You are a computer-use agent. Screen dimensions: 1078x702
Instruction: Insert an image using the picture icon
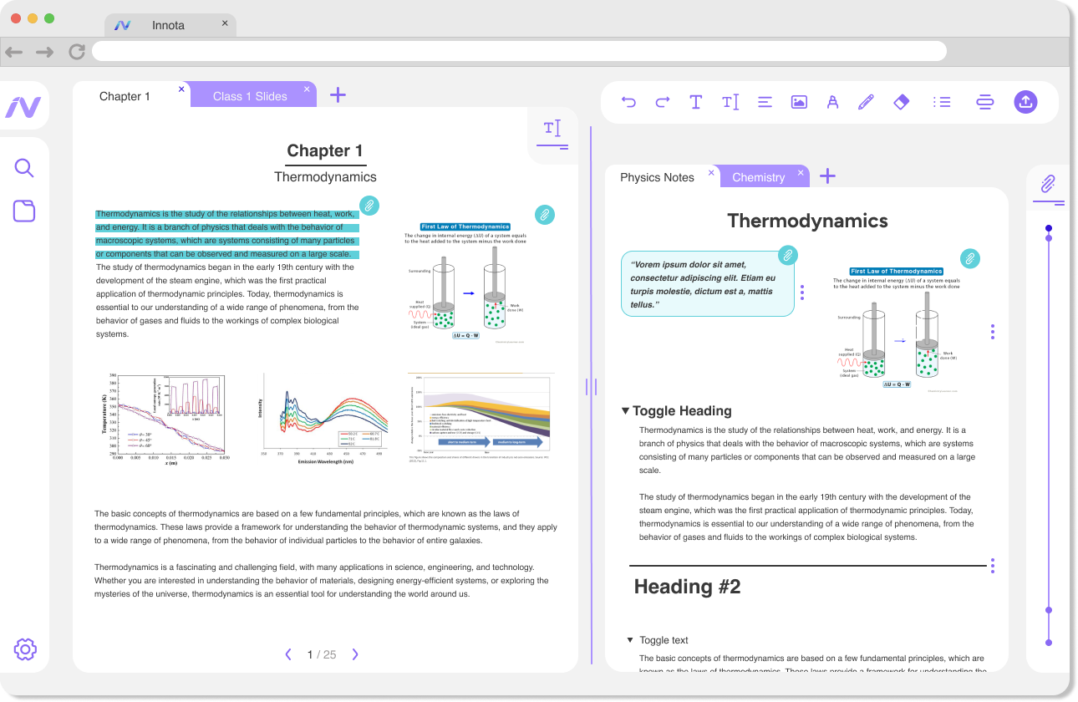pos(799,102)
